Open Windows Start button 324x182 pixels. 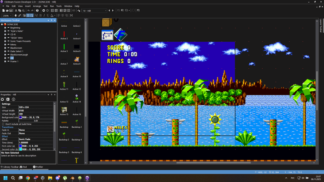[5, 178]
